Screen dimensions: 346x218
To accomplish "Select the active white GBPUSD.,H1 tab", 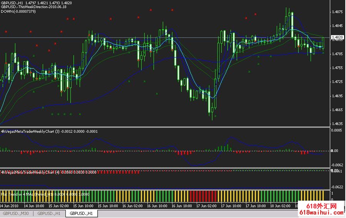I will [81, 214].
